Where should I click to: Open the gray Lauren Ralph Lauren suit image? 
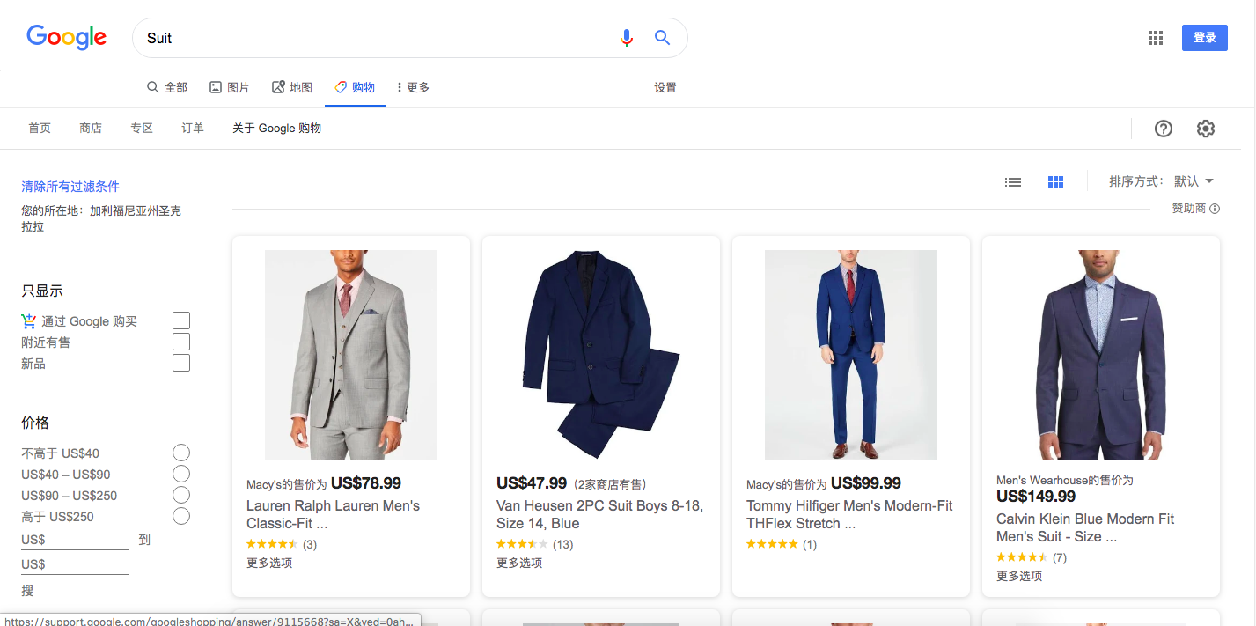pos(351,355)
